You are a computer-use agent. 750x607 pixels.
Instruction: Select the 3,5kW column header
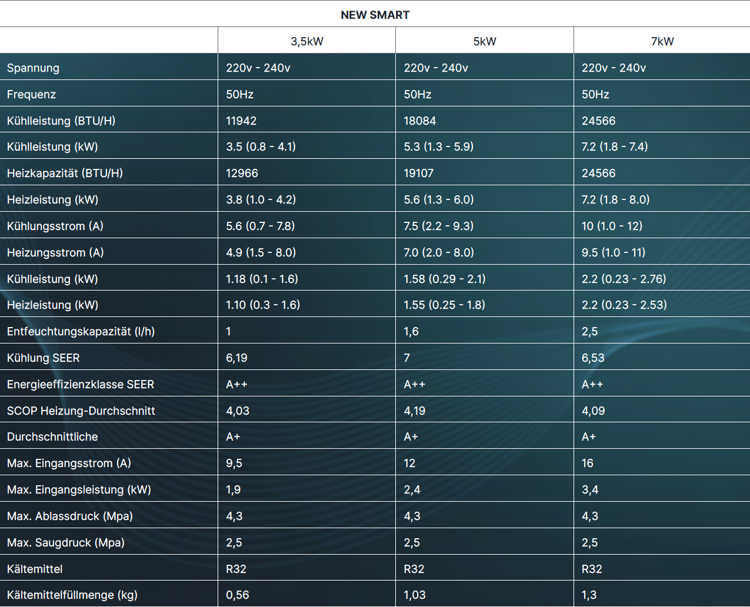[x=306, y=41]
